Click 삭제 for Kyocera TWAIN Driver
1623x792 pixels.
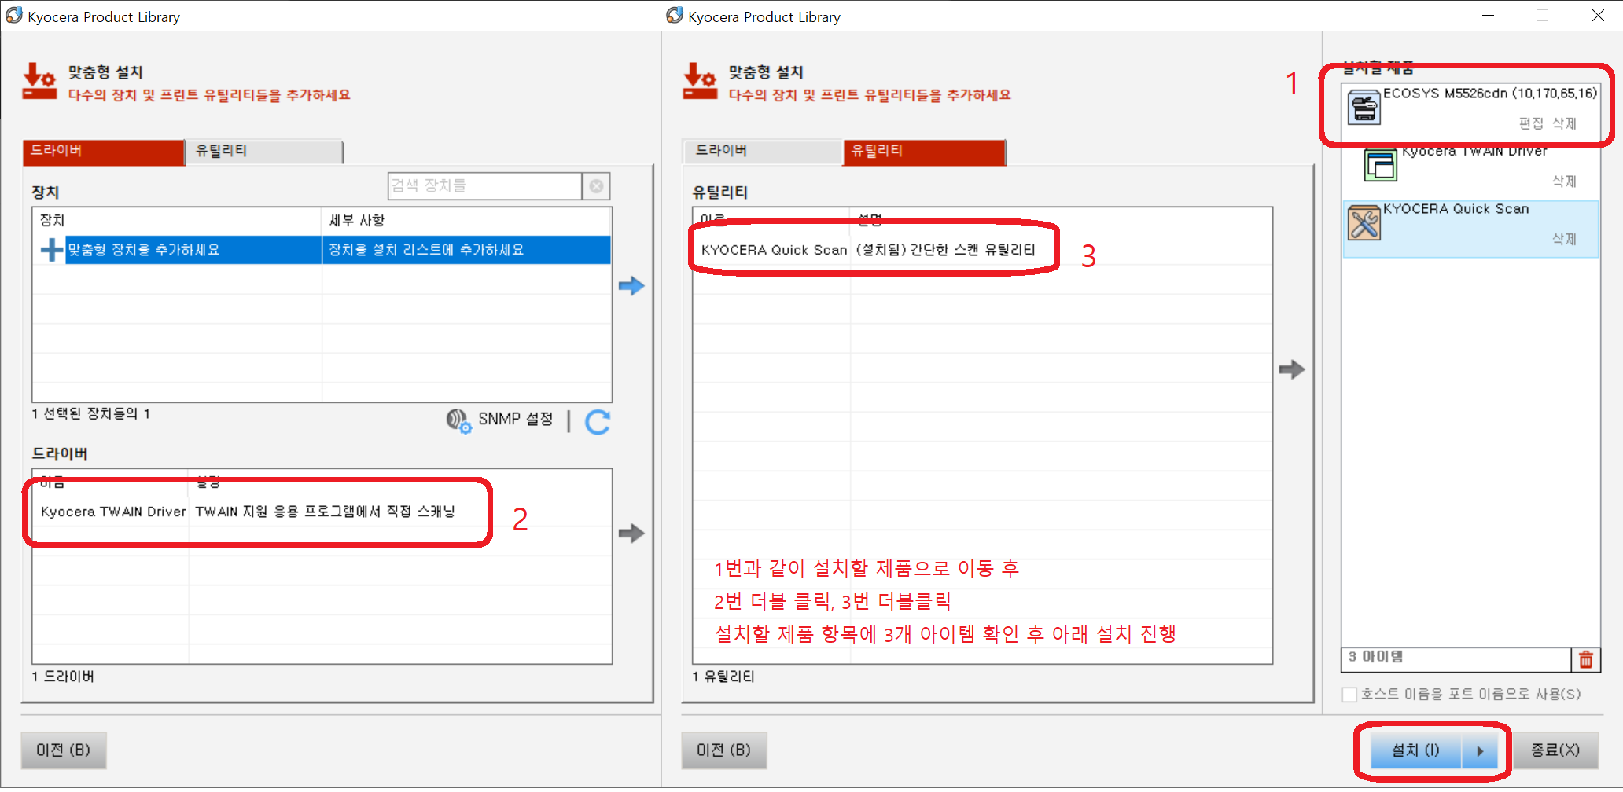click(x=1564, y=181)
